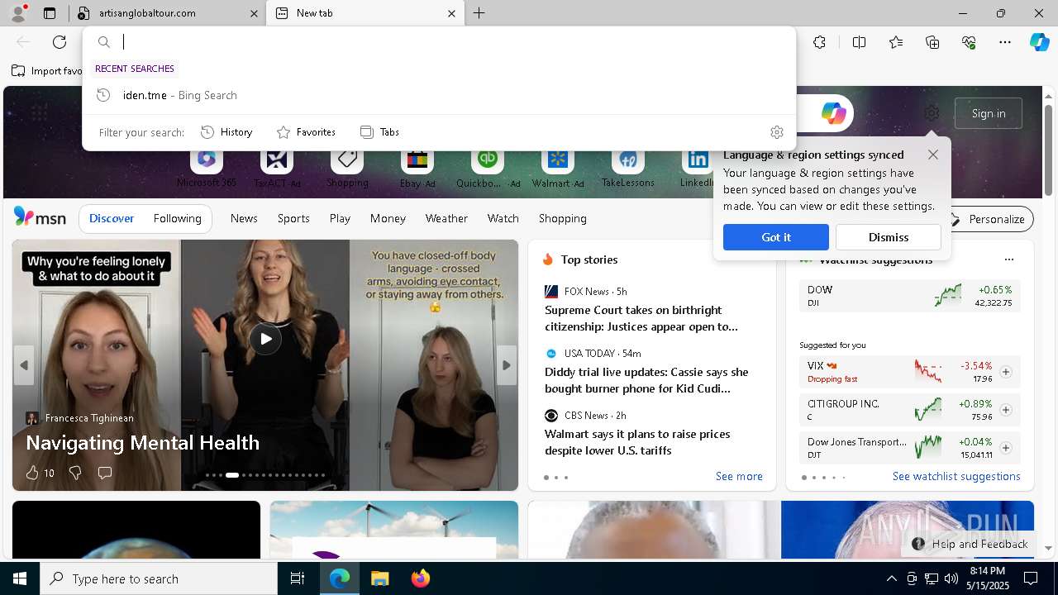Open the TakeLessons shortcut
Screen dimensions: 1058x595
627,168
